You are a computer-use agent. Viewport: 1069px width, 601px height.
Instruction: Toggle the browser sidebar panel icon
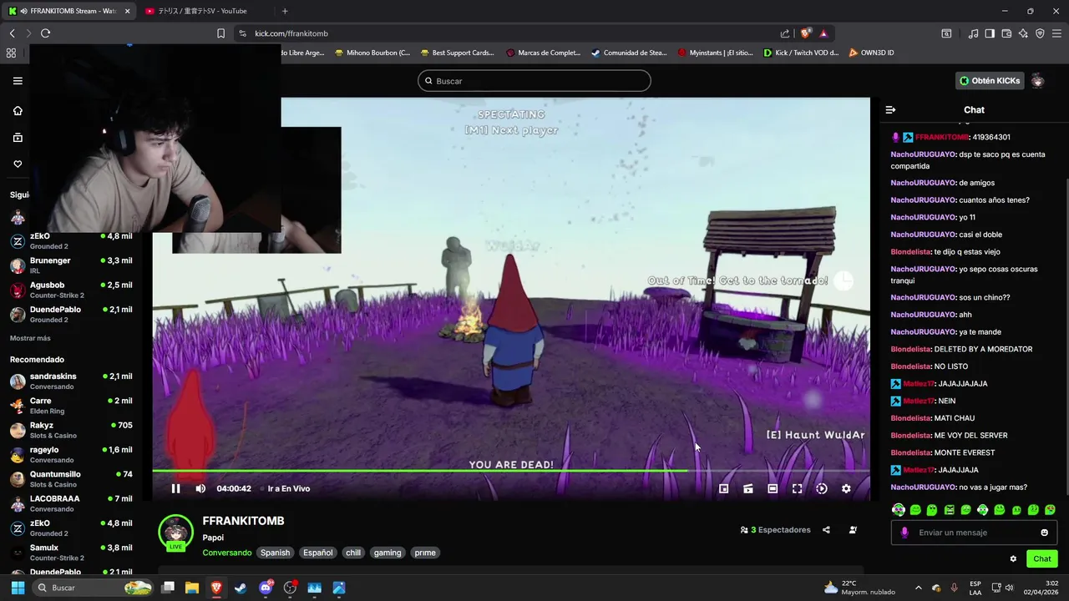coord(990,33)
